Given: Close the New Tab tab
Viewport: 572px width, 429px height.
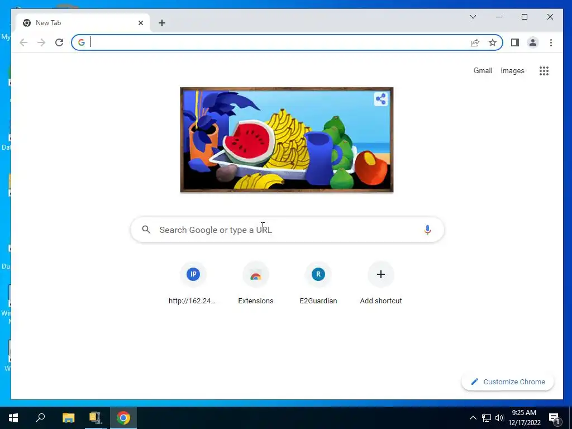Looking at the screenshot, I should [141, 23].
